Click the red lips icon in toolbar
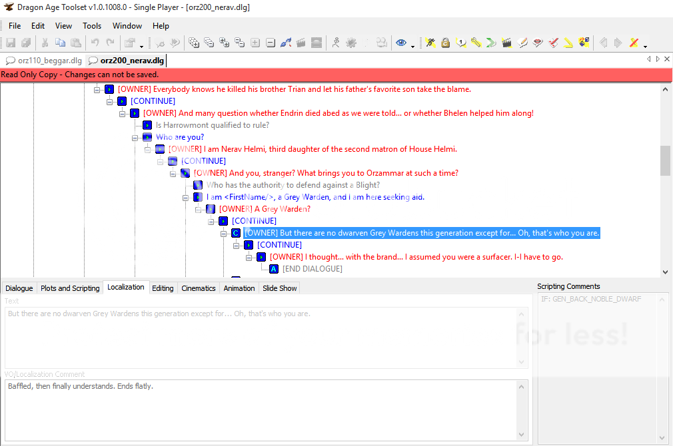Screen dimensions: 673x446 [x=538, y=43]
